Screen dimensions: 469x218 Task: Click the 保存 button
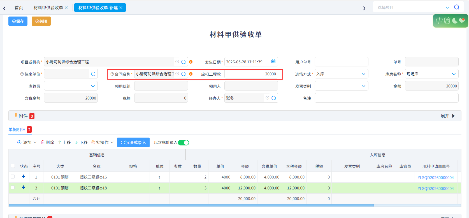coord(18,21)
